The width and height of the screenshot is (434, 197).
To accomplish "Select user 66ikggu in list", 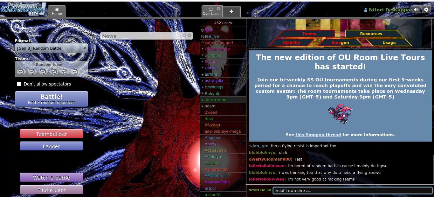I will (223, 125).
